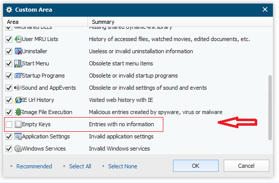Uncheck the IE Url History checkbox

point(9,100)
